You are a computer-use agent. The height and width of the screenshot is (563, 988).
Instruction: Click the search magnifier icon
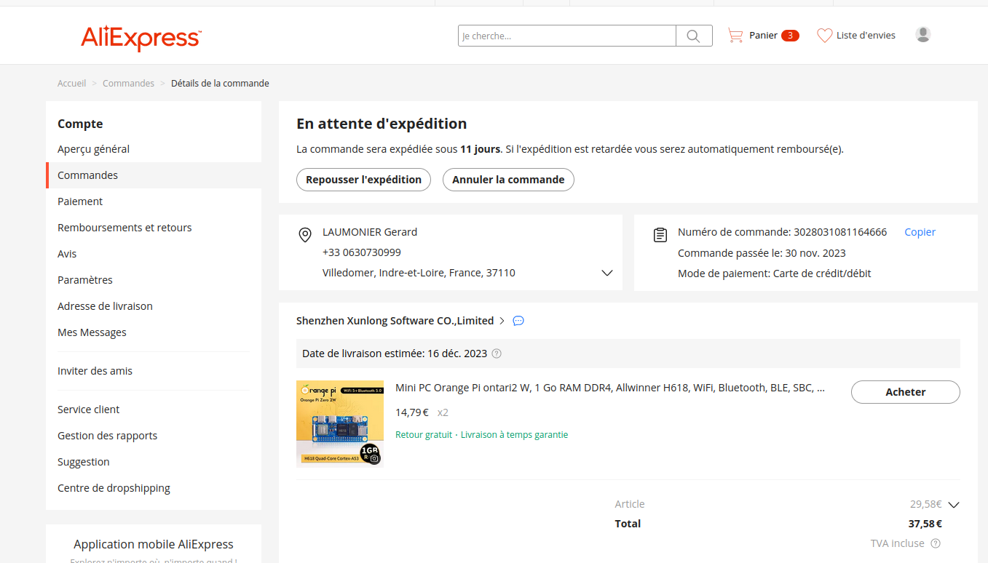[x=693, y=36]
